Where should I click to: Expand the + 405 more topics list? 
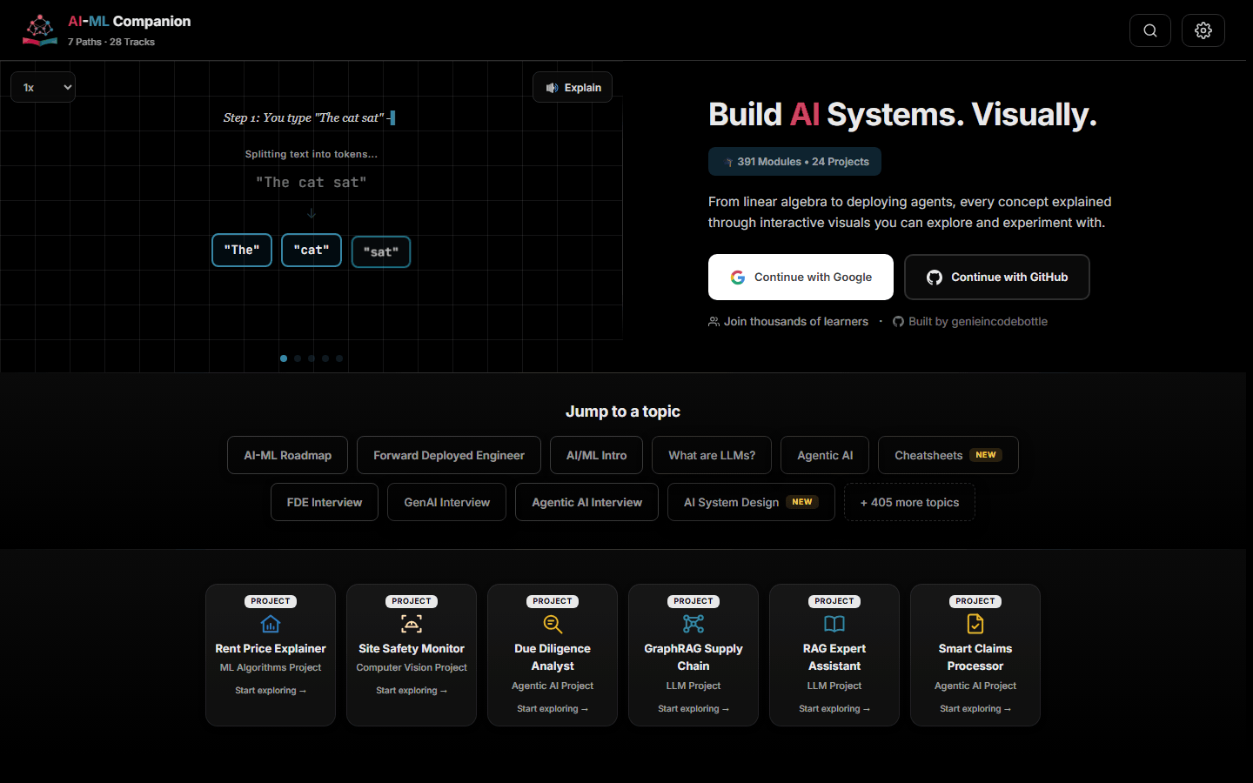tap(909, 502)
